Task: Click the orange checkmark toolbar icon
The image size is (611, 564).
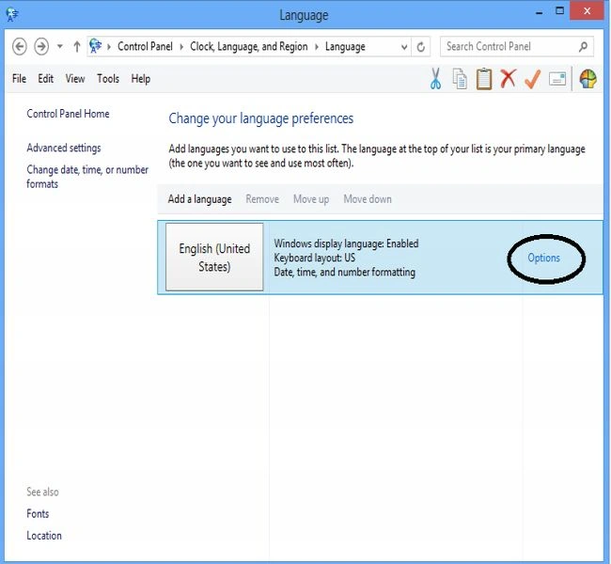Action: (x=532, y=79)
